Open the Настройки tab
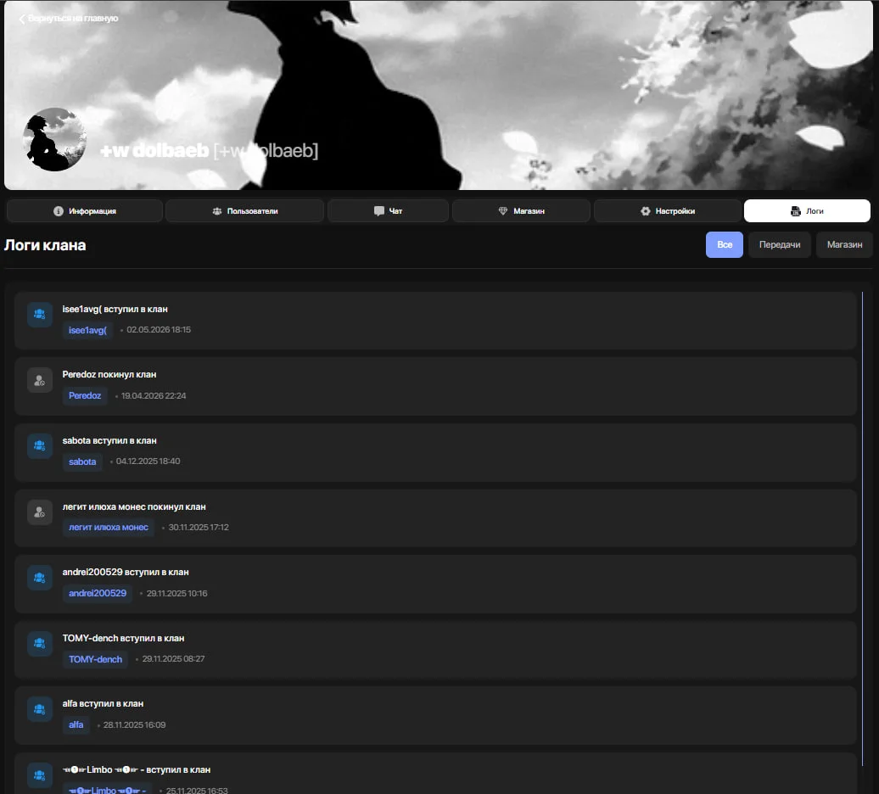 (x=668, y=211)
